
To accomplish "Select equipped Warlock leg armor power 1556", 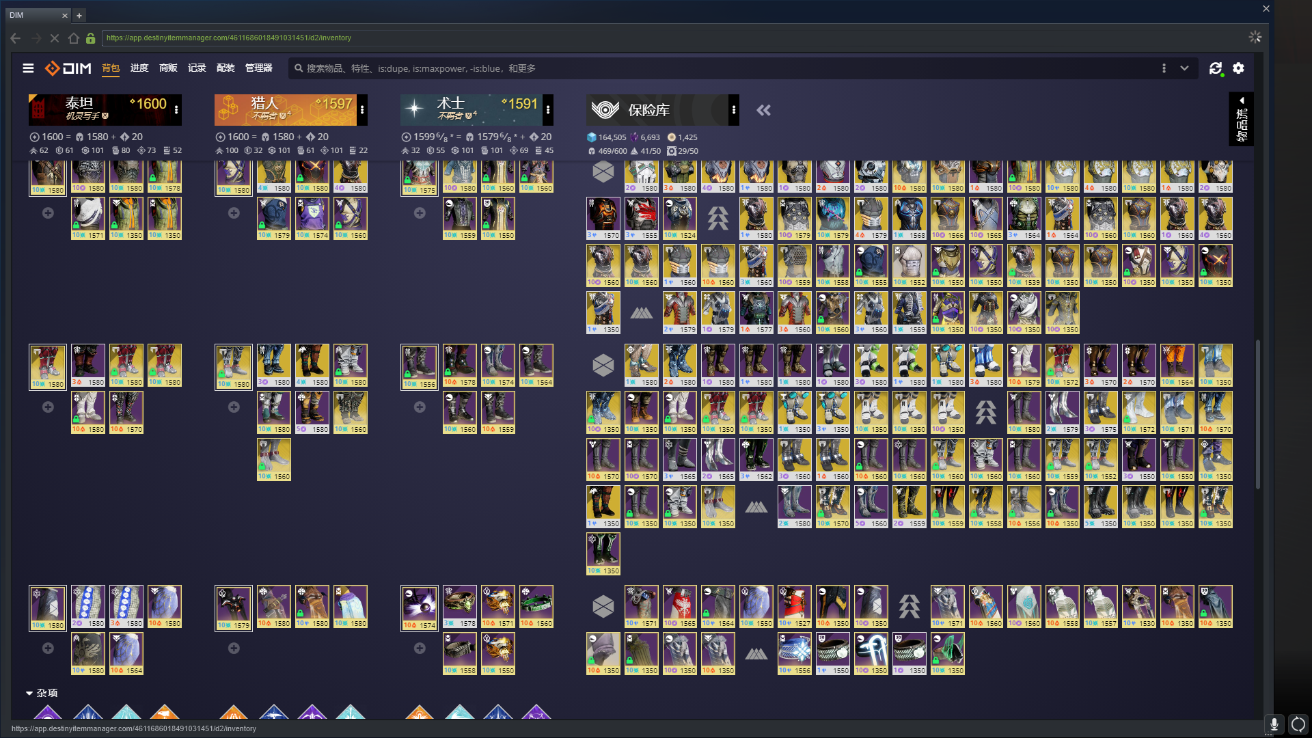I will [420, 366].
